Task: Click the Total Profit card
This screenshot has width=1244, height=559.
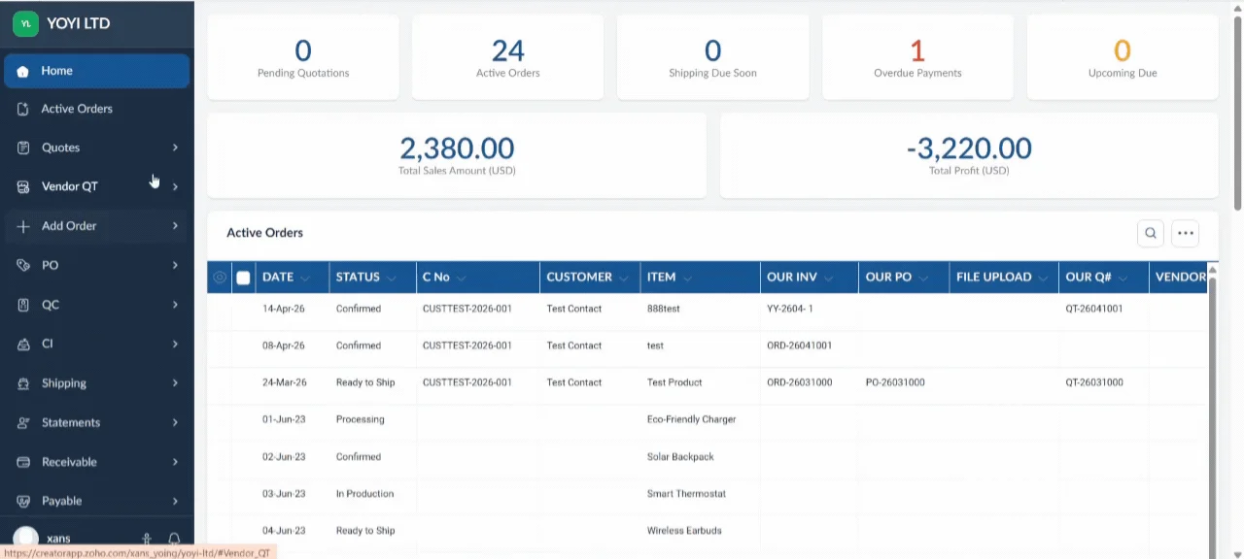Action: (969, 155)
